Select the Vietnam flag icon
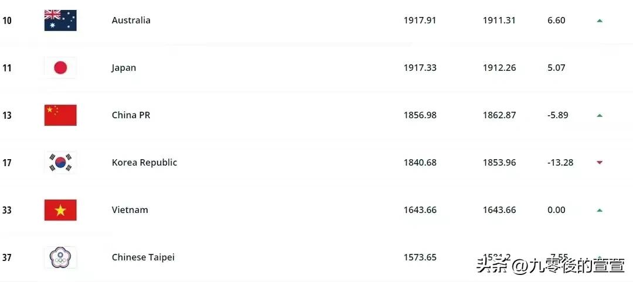The image size is (633, 282). (x=60, y=210)
